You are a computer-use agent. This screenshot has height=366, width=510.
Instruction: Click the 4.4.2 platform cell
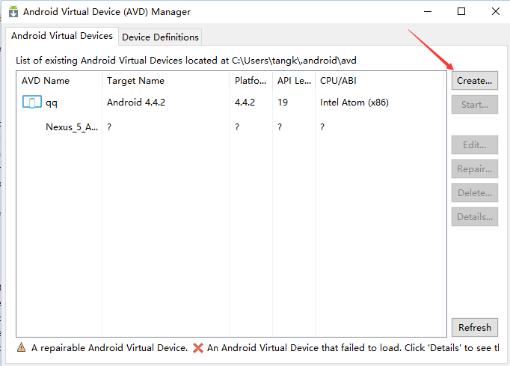pos(245,103)
